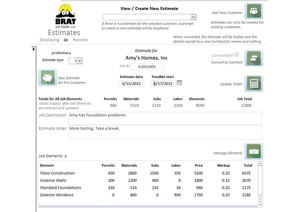Image resolution: width=299 pixels, height=212 pixels.
Task: Click the Job Total value 11808
Action: (246, 106)
